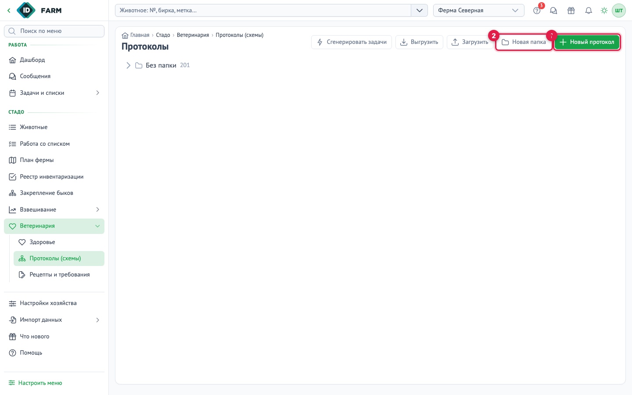Image resolution: width=632 pixels, height=395 pixels.
Task: Select Работа со списком menu item
Action: coord(54,144)
